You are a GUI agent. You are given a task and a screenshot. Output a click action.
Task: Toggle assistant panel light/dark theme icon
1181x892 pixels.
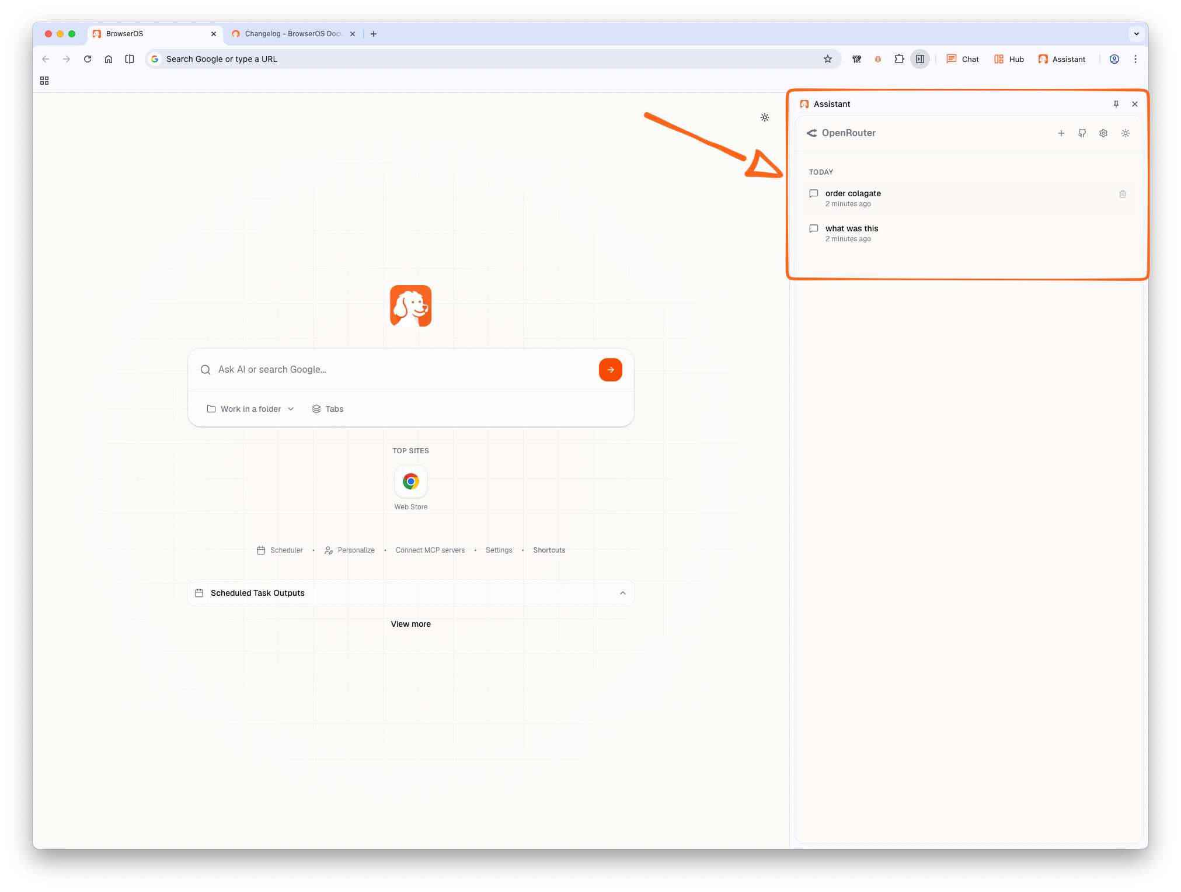pyautogui.click(x=1125, y=133)
